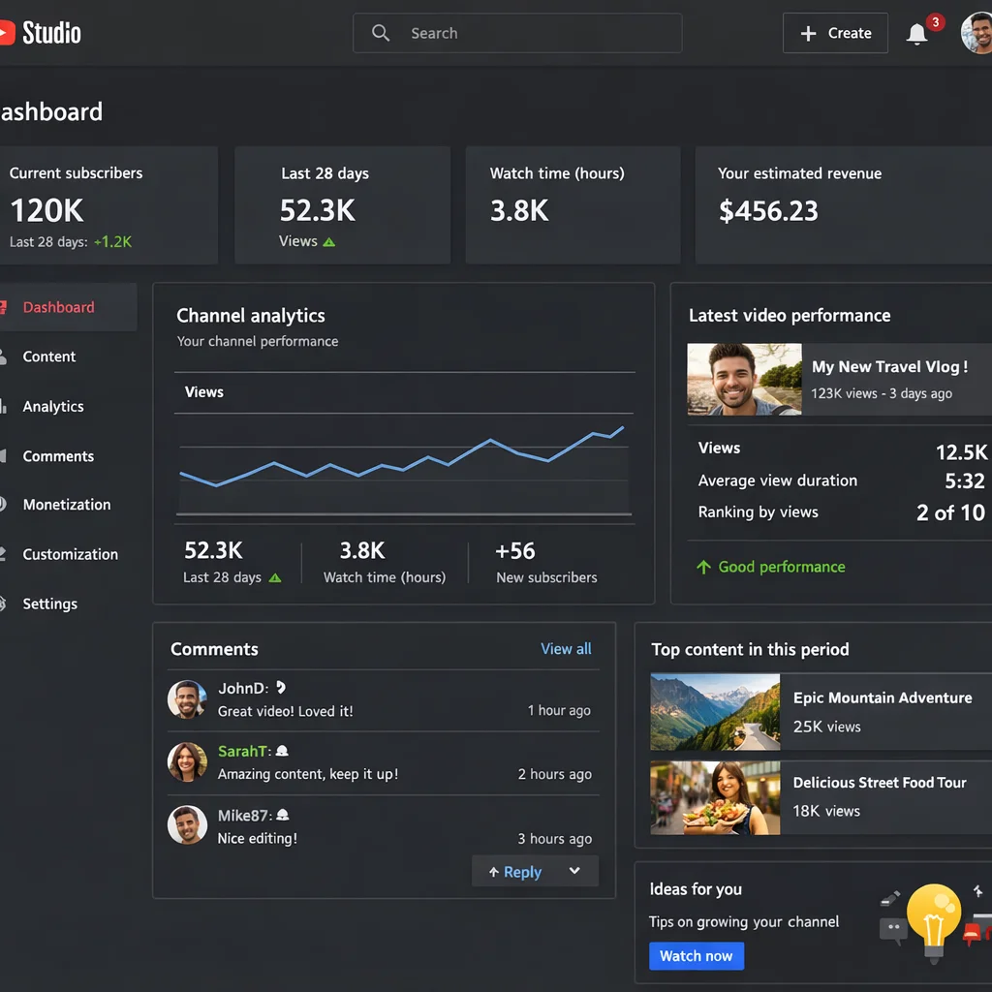Viewport: 992px width, 992px height.
Task: Expand the Reply dropdown chevron
Action: (575, 872)
